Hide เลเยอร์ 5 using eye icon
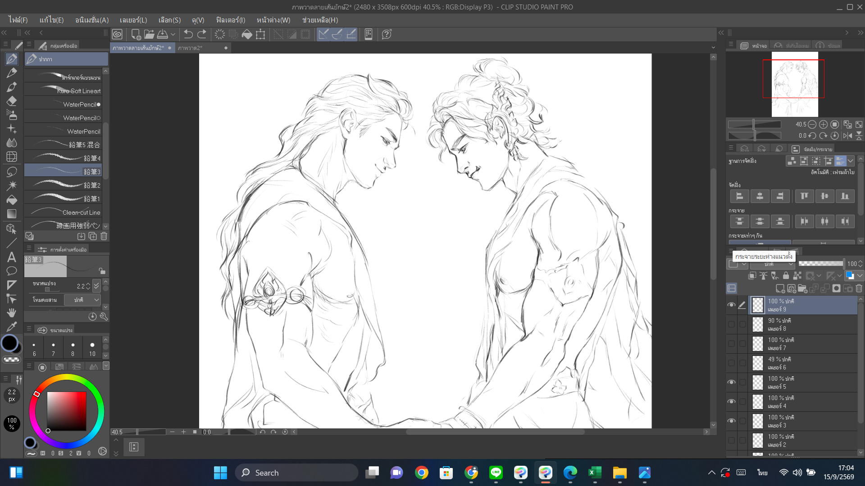 coord(731,382)
